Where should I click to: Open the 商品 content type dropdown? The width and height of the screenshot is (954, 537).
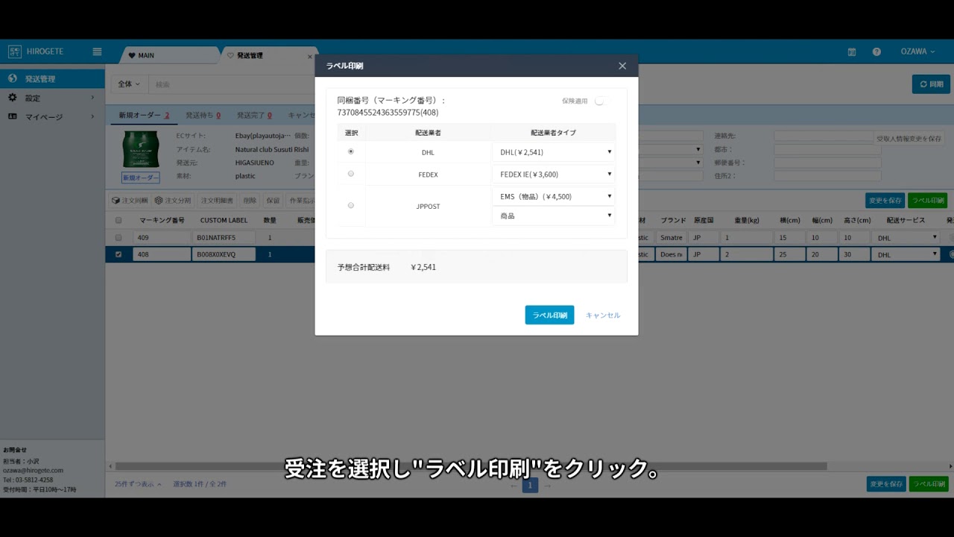553,216
